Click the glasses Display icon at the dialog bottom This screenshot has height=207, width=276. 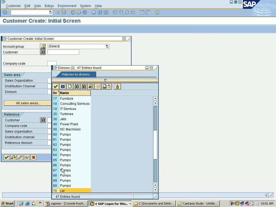27,157
